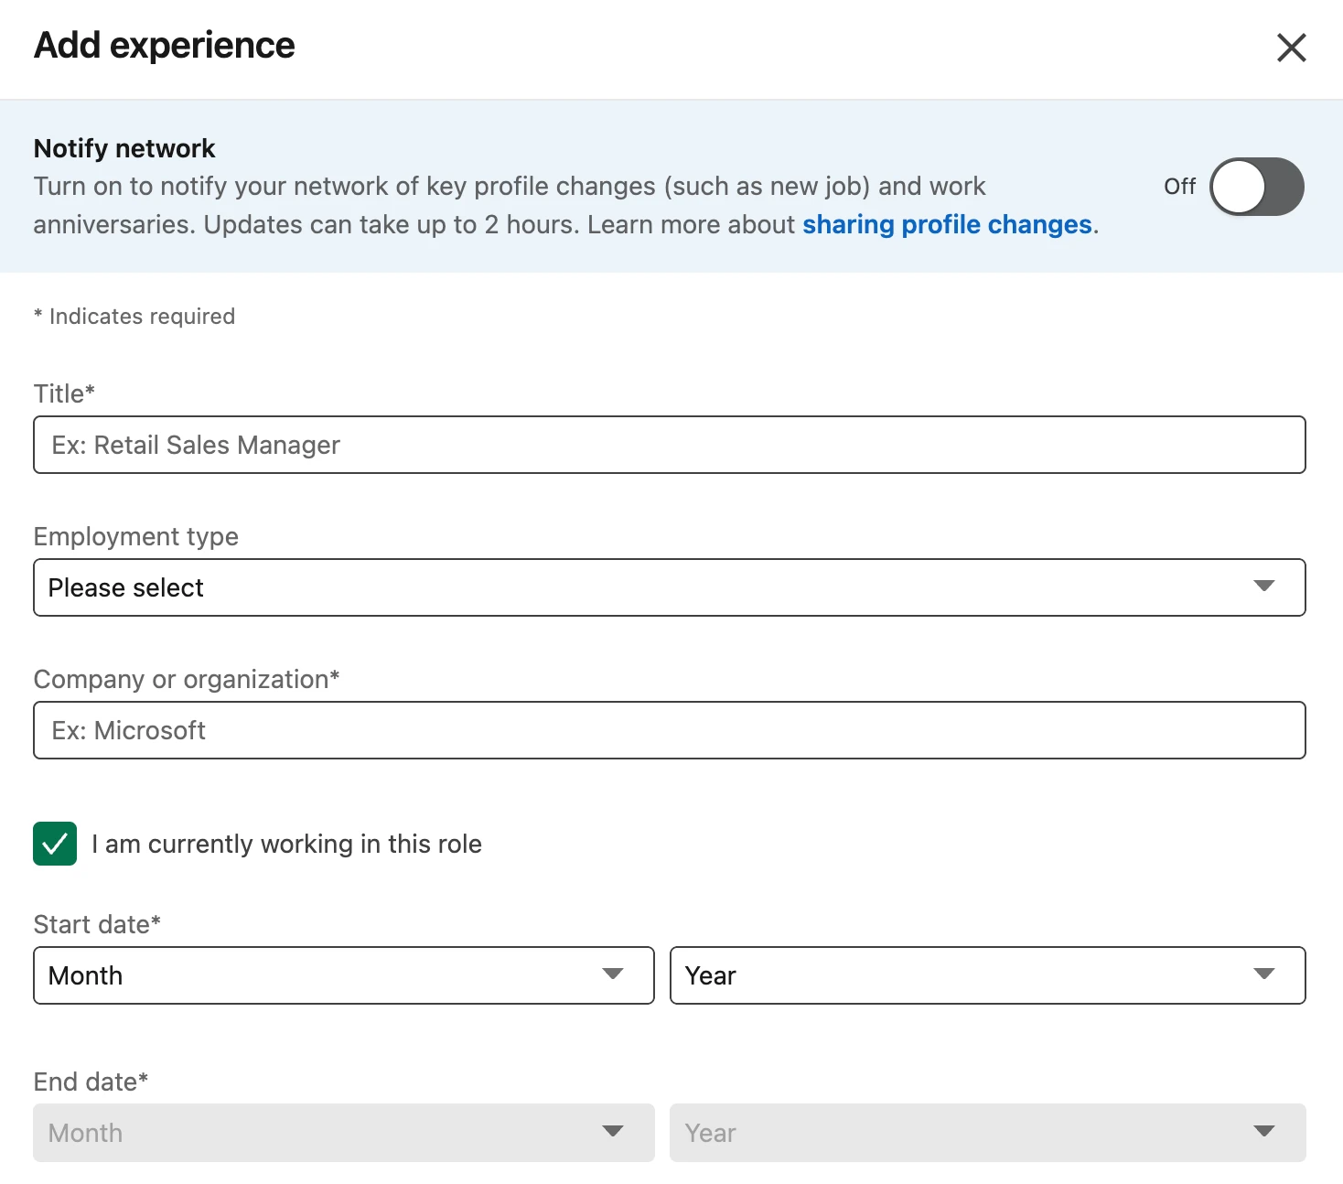The height and width of the screenshot is (1184, 1343).
Task: Click the "I am currently working" label text
Action: [x=286, y=844]
